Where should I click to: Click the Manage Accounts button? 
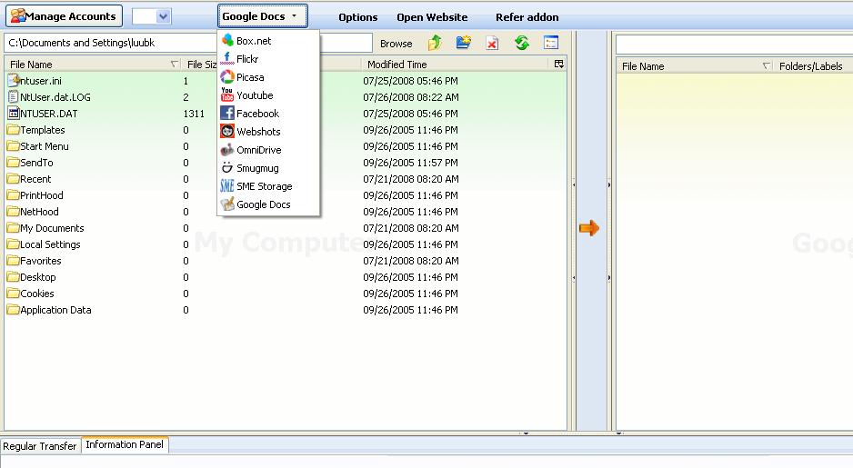pyautogui.click(x=65, y=16)
